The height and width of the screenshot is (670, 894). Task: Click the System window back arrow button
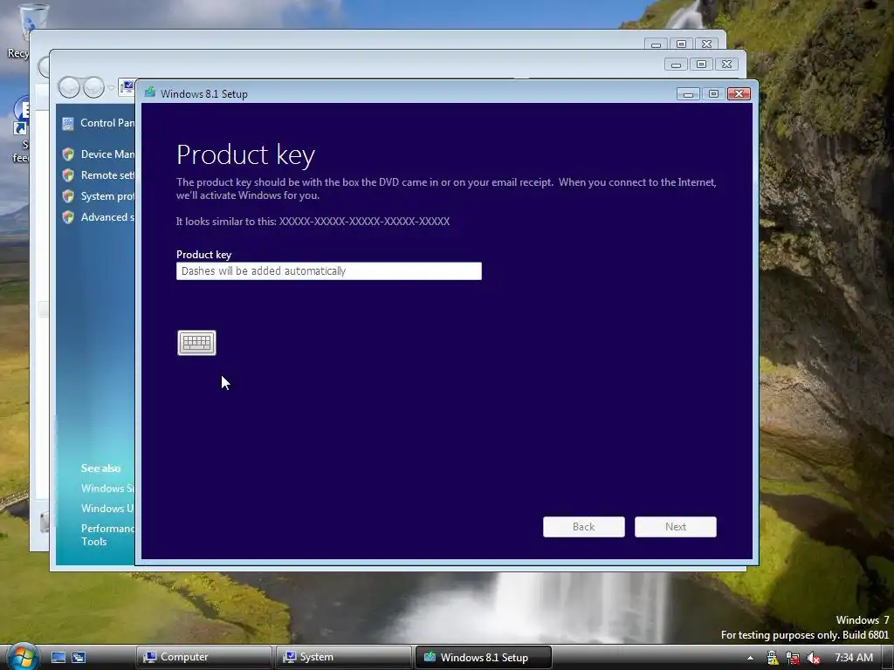point(70,88)
